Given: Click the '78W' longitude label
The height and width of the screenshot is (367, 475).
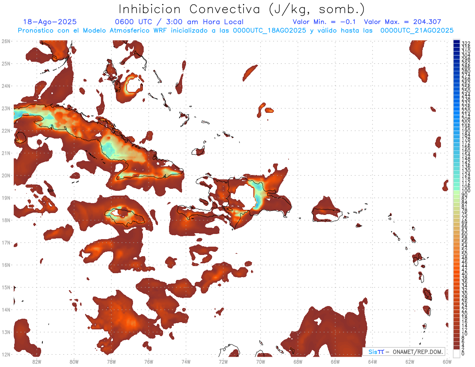Looking at the screenshot, I should (111, 361).
